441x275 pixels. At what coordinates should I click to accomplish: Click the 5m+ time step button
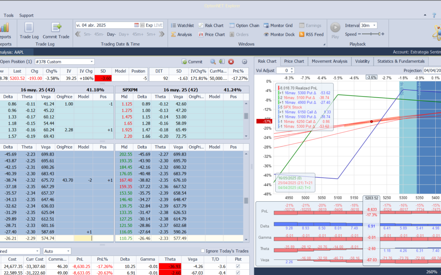click(151, 34)
